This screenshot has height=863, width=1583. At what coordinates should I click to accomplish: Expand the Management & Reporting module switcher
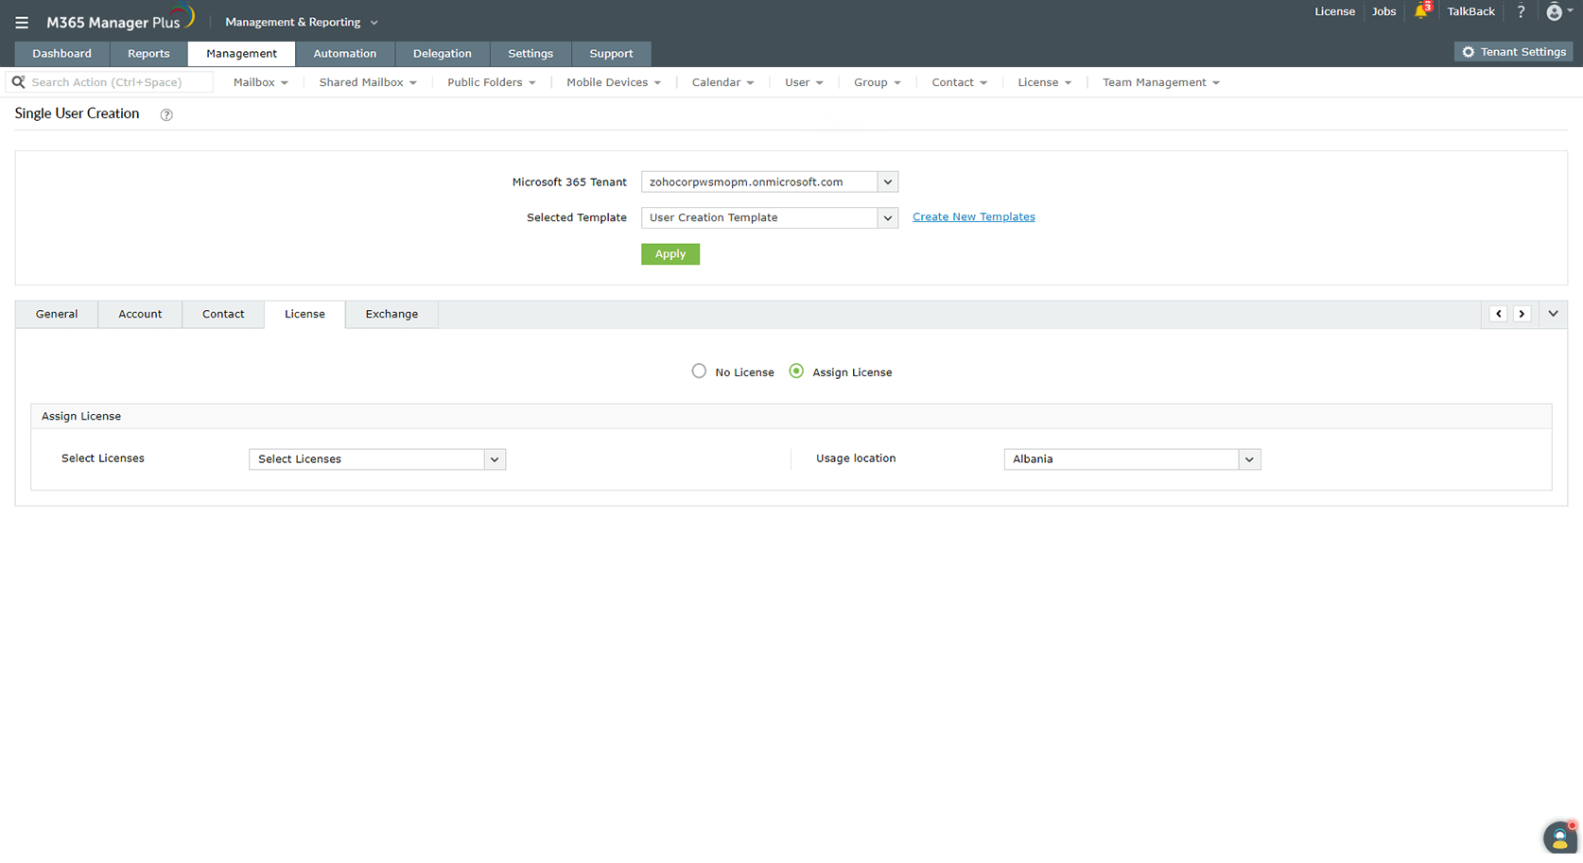point(302,22)
